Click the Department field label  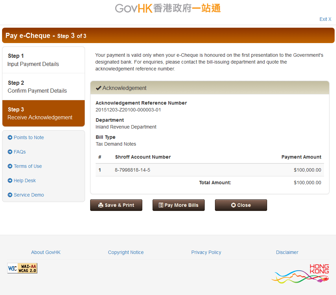coord(110,120)
